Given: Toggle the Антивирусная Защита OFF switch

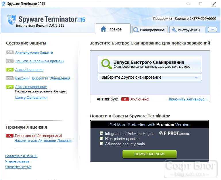Looking at the screenshot, I should point(10,53).
